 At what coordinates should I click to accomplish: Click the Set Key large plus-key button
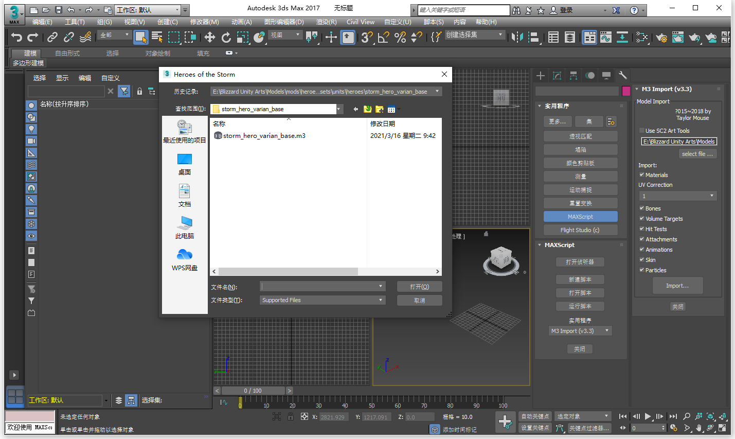tap(505, 422)
